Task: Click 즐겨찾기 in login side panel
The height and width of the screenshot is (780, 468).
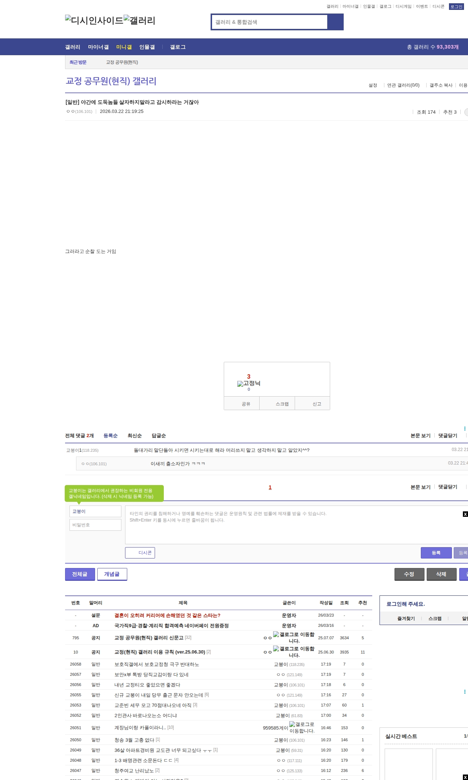Action: pos(406,618)
